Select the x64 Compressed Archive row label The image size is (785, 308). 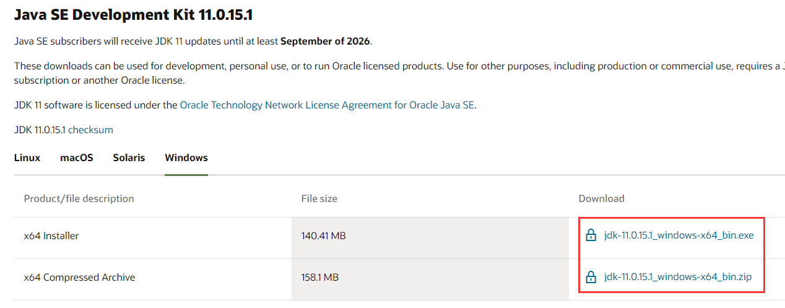79,278
